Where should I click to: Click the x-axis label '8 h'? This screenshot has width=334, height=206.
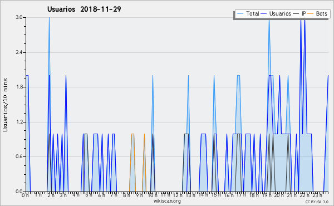click(x=126, y=195)
